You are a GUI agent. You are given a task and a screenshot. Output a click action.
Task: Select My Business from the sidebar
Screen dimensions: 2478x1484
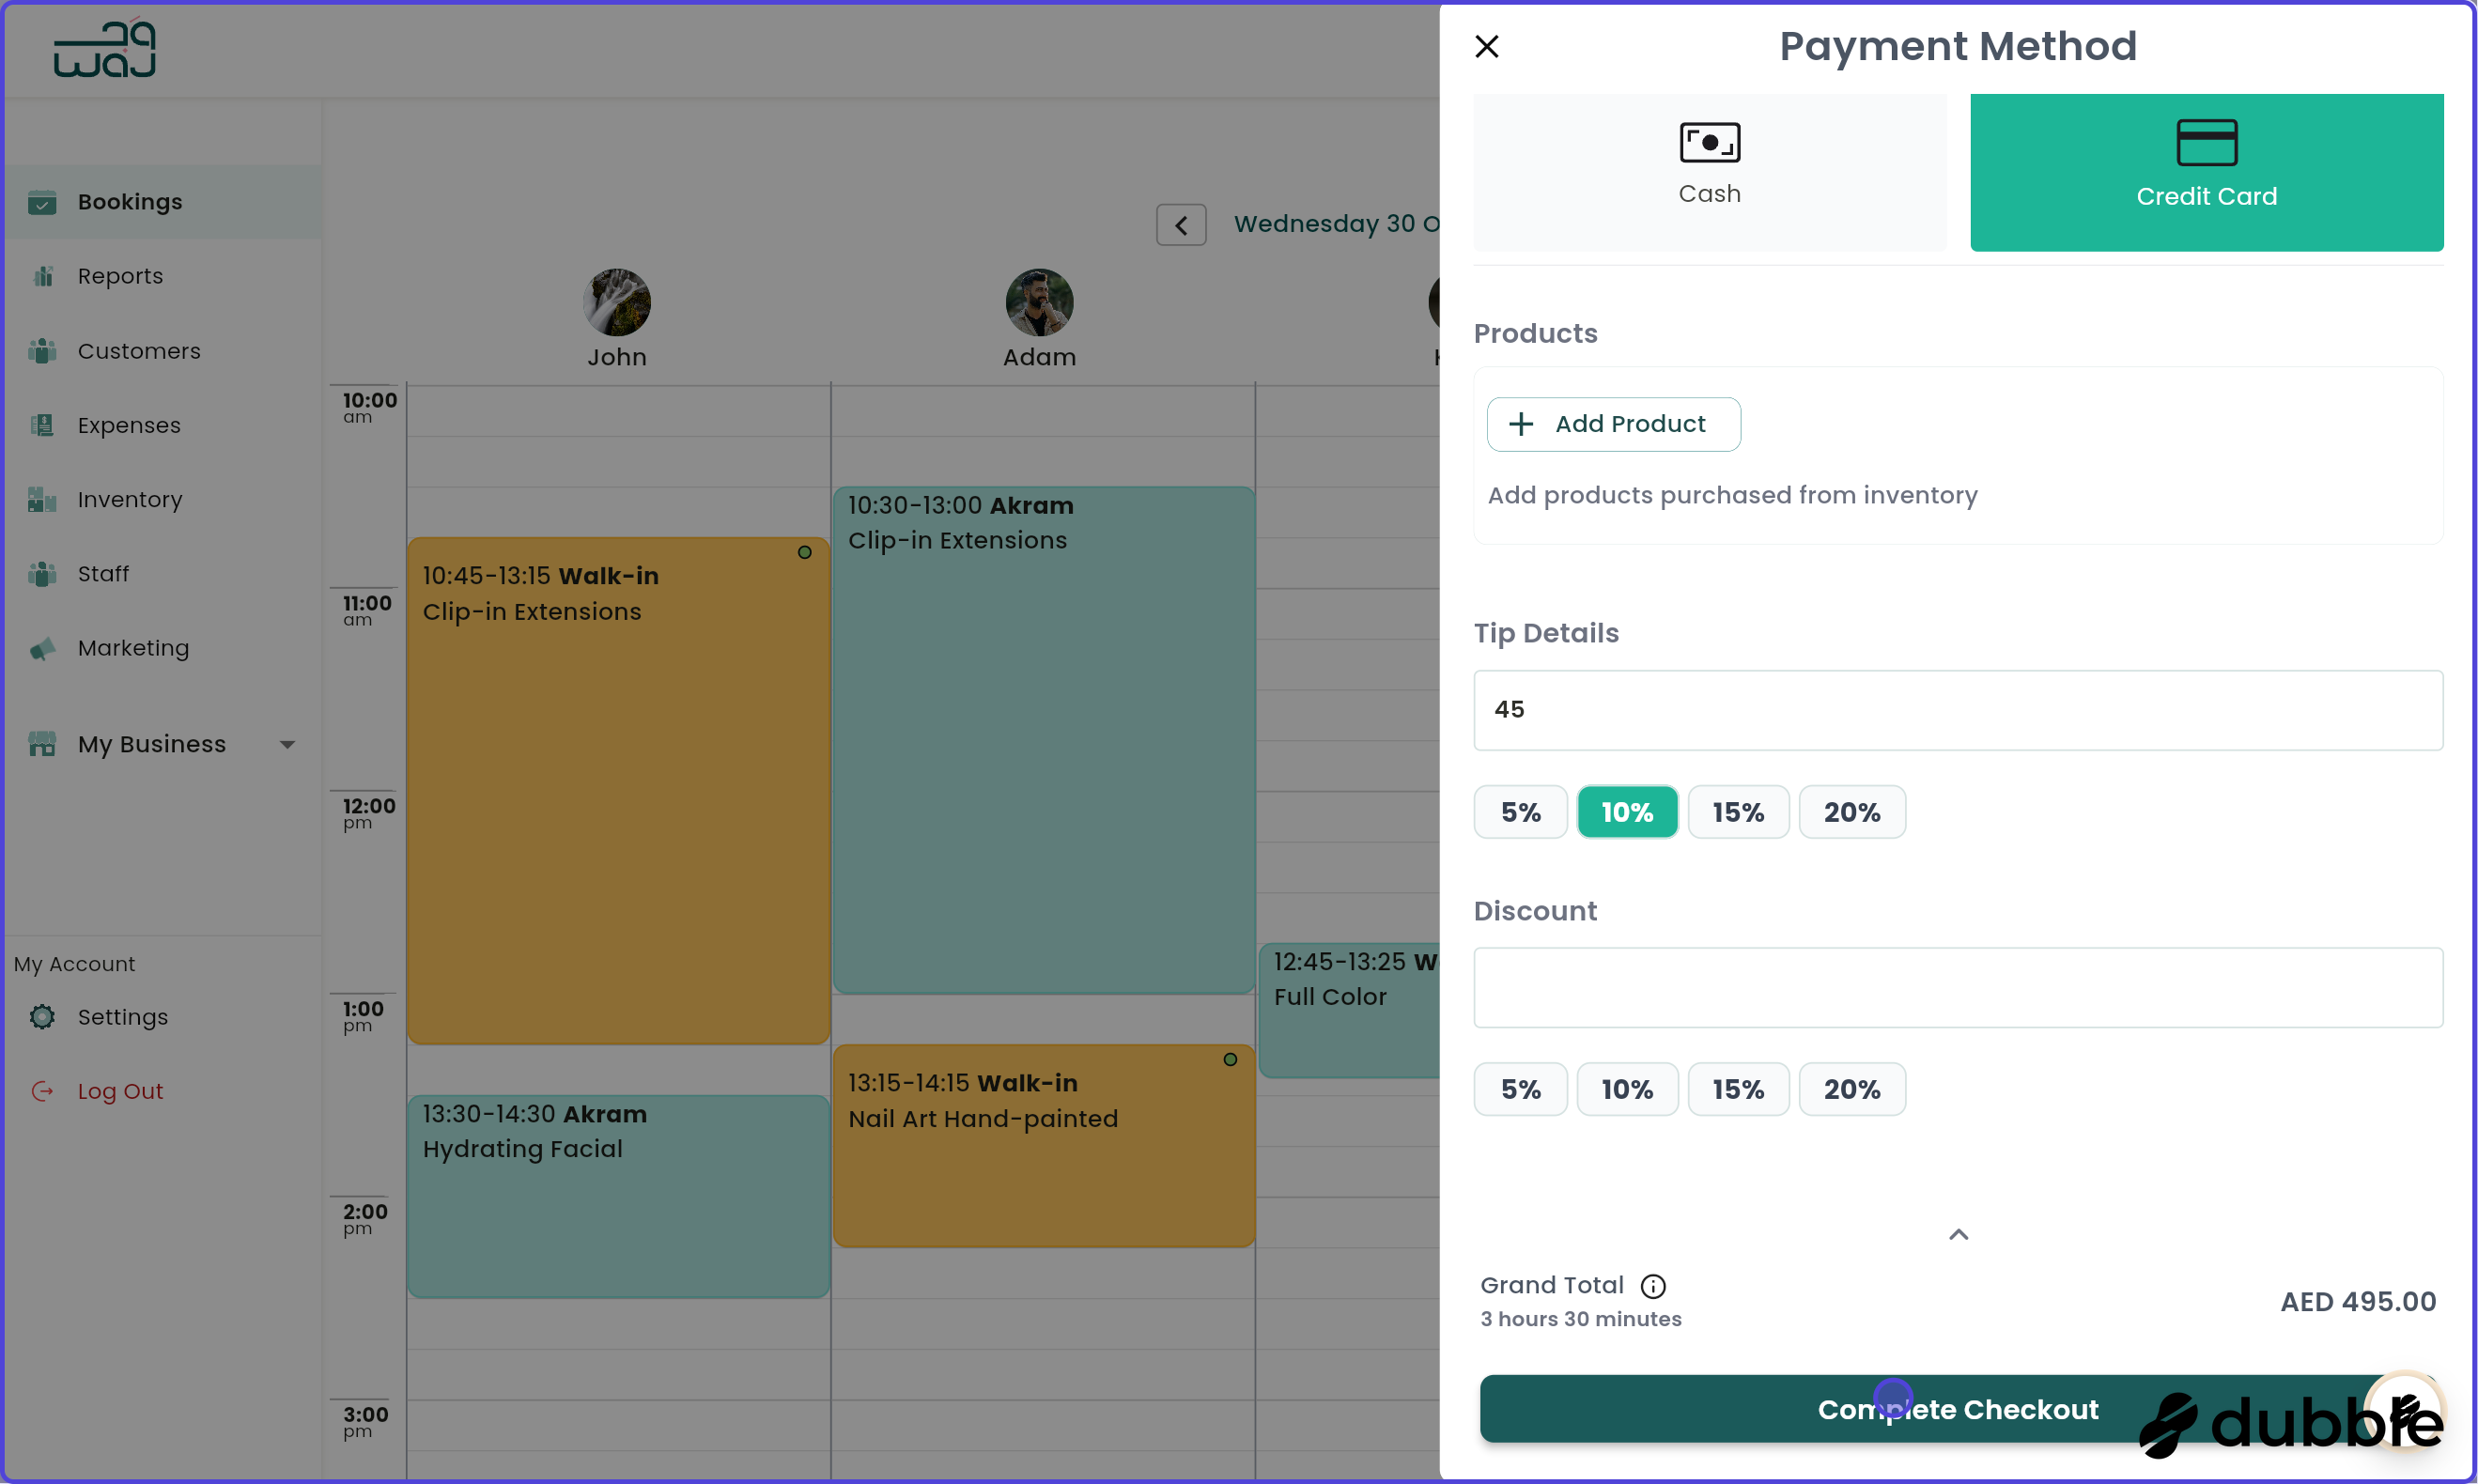(151, 744)
